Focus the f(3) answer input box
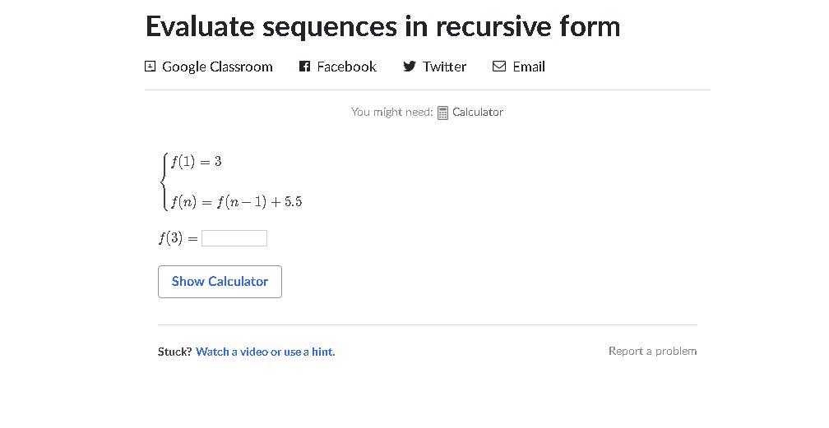Image resolution: width=829 pixels, height=428 pixels. tap(234, 238)
